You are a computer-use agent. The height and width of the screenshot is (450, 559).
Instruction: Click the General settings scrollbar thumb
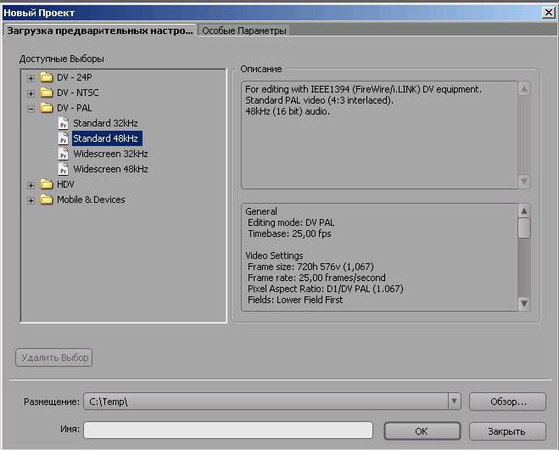point(523,228)
